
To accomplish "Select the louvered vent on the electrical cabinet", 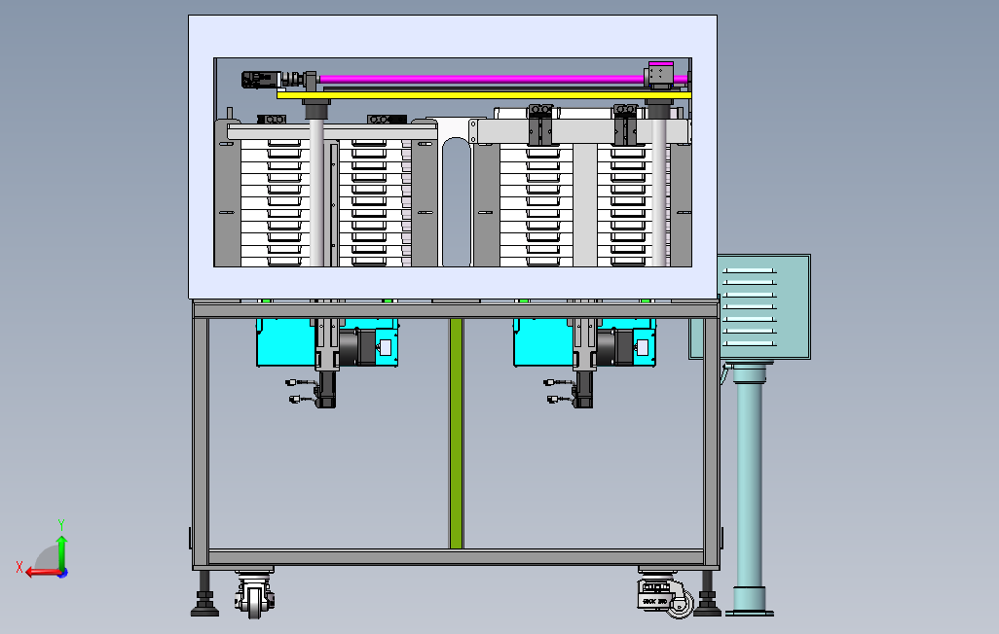I will (x=750, y=307).
